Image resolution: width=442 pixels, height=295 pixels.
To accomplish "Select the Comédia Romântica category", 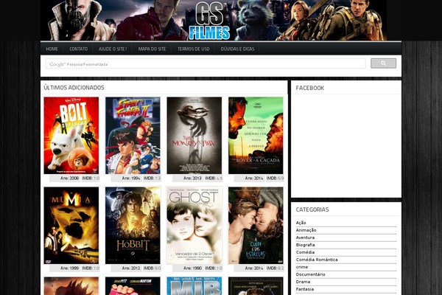I will (317, 260).
